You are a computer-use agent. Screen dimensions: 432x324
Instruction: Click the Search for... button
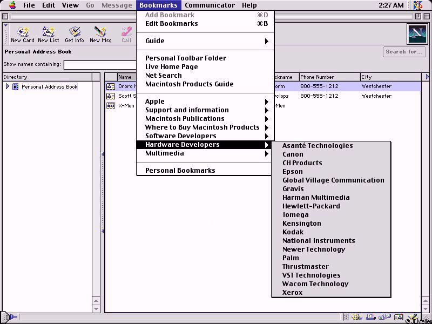(403, 52)
